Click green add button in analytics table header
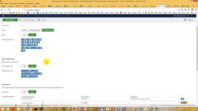Screen dimensions: 198x111 182,99
